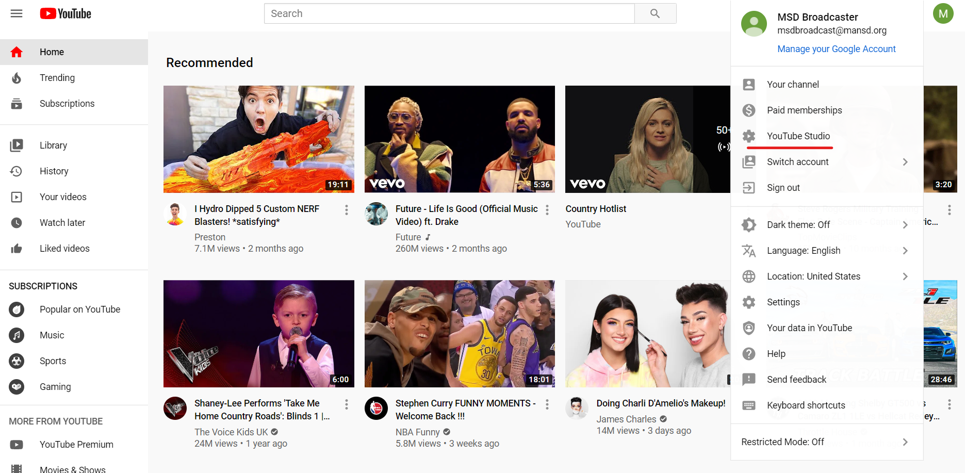Open options menu for Future Life Is Good video

pyautogui.click(x=547, y=210)
